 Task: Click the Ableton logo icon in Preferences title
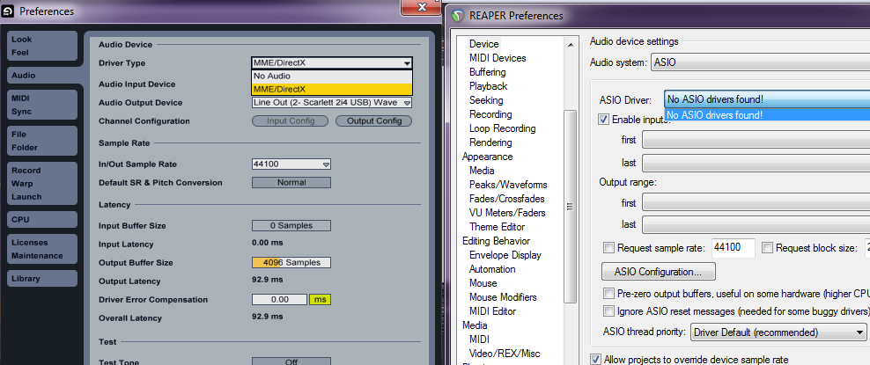(8, 11)
